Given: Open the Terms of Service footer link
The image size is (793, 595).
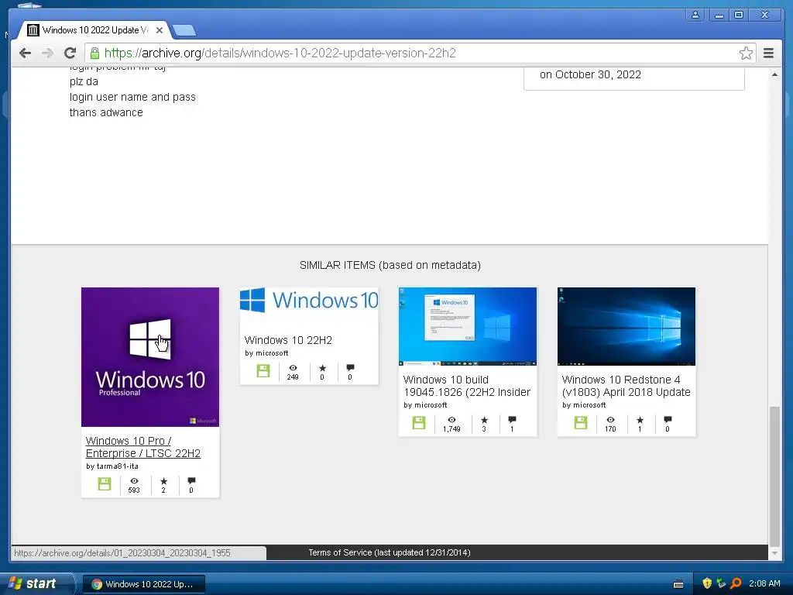Looking at the screenshot, I should tap(390, 552).
